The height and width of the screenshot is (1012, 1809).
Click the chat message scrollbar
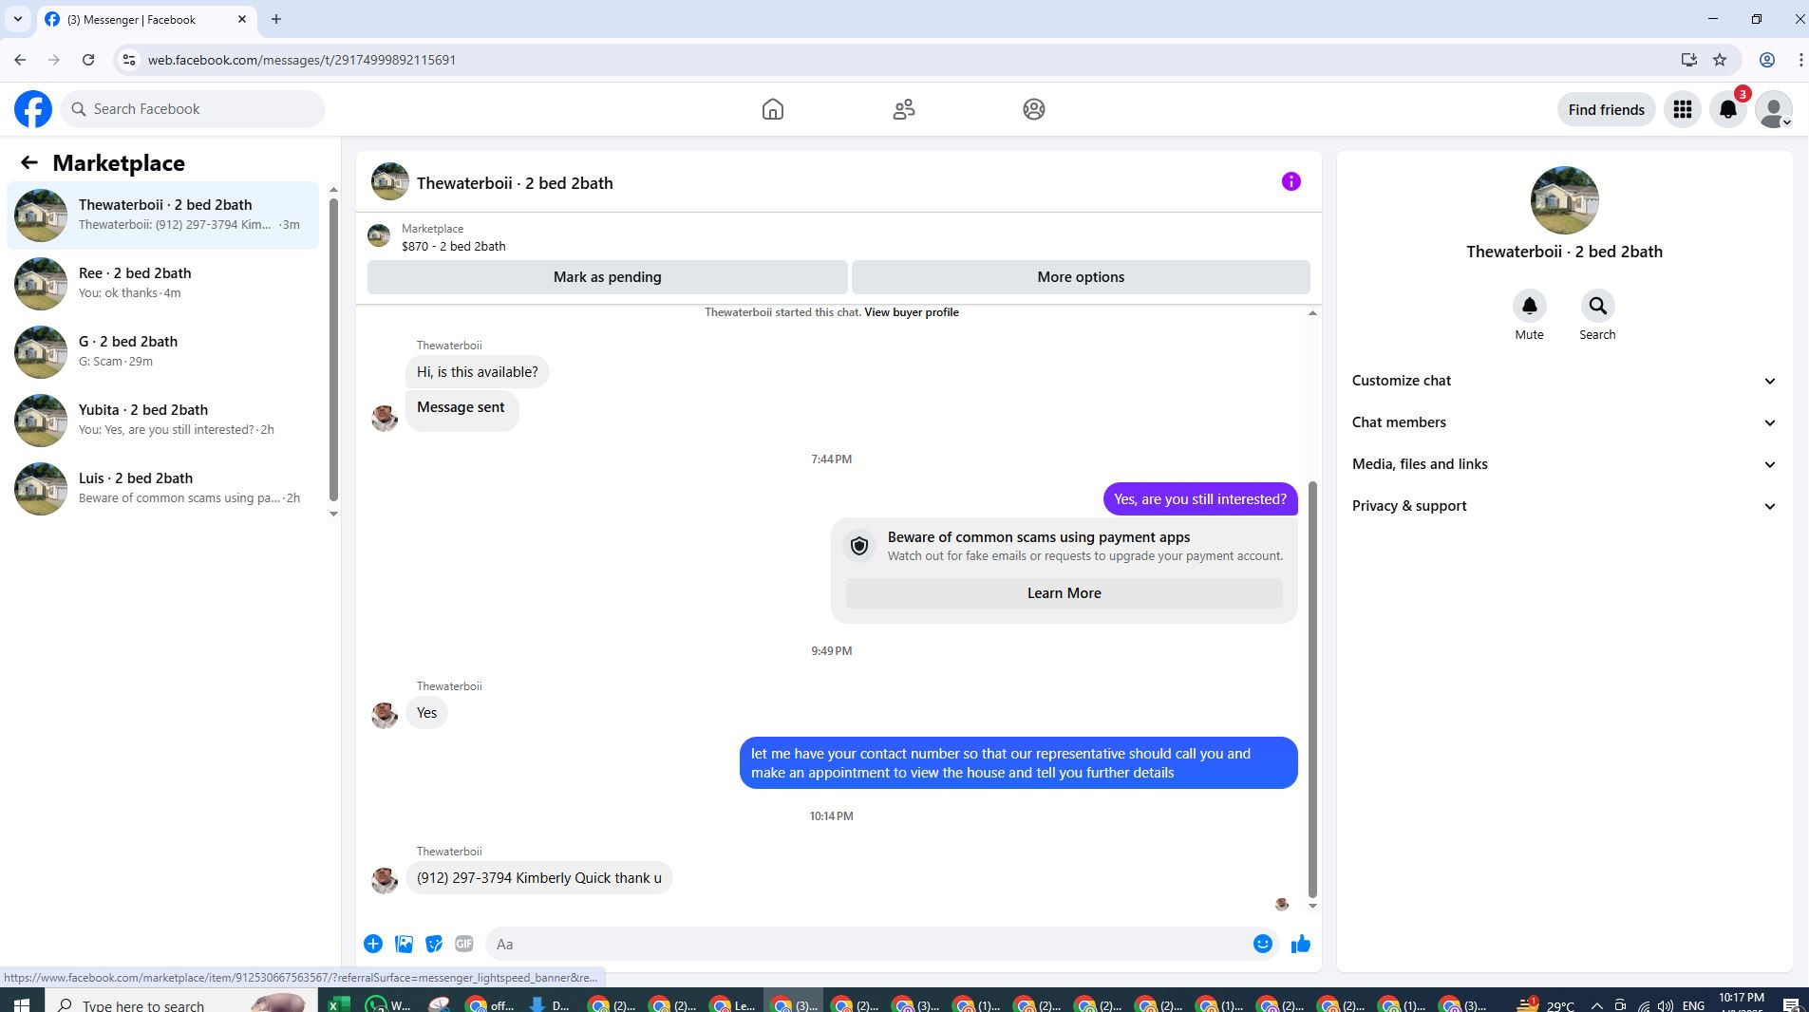1312,688
